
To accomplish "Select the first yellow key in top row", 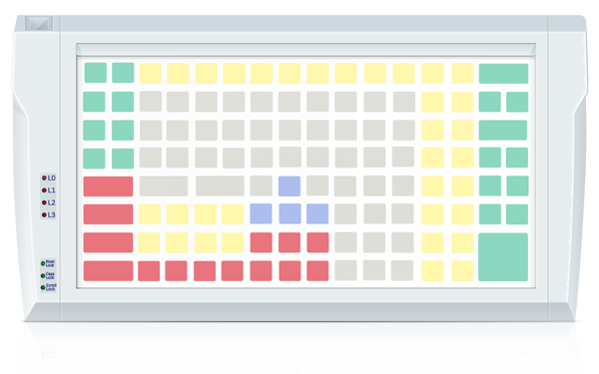I will tap(150, 73).
